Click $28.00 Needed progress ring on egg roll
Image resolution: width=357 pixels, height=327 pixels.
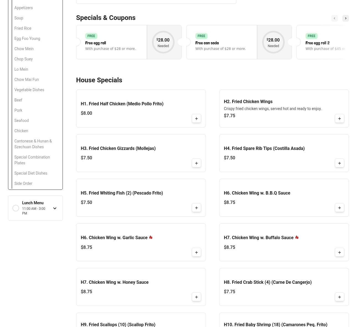click(163, 42)
